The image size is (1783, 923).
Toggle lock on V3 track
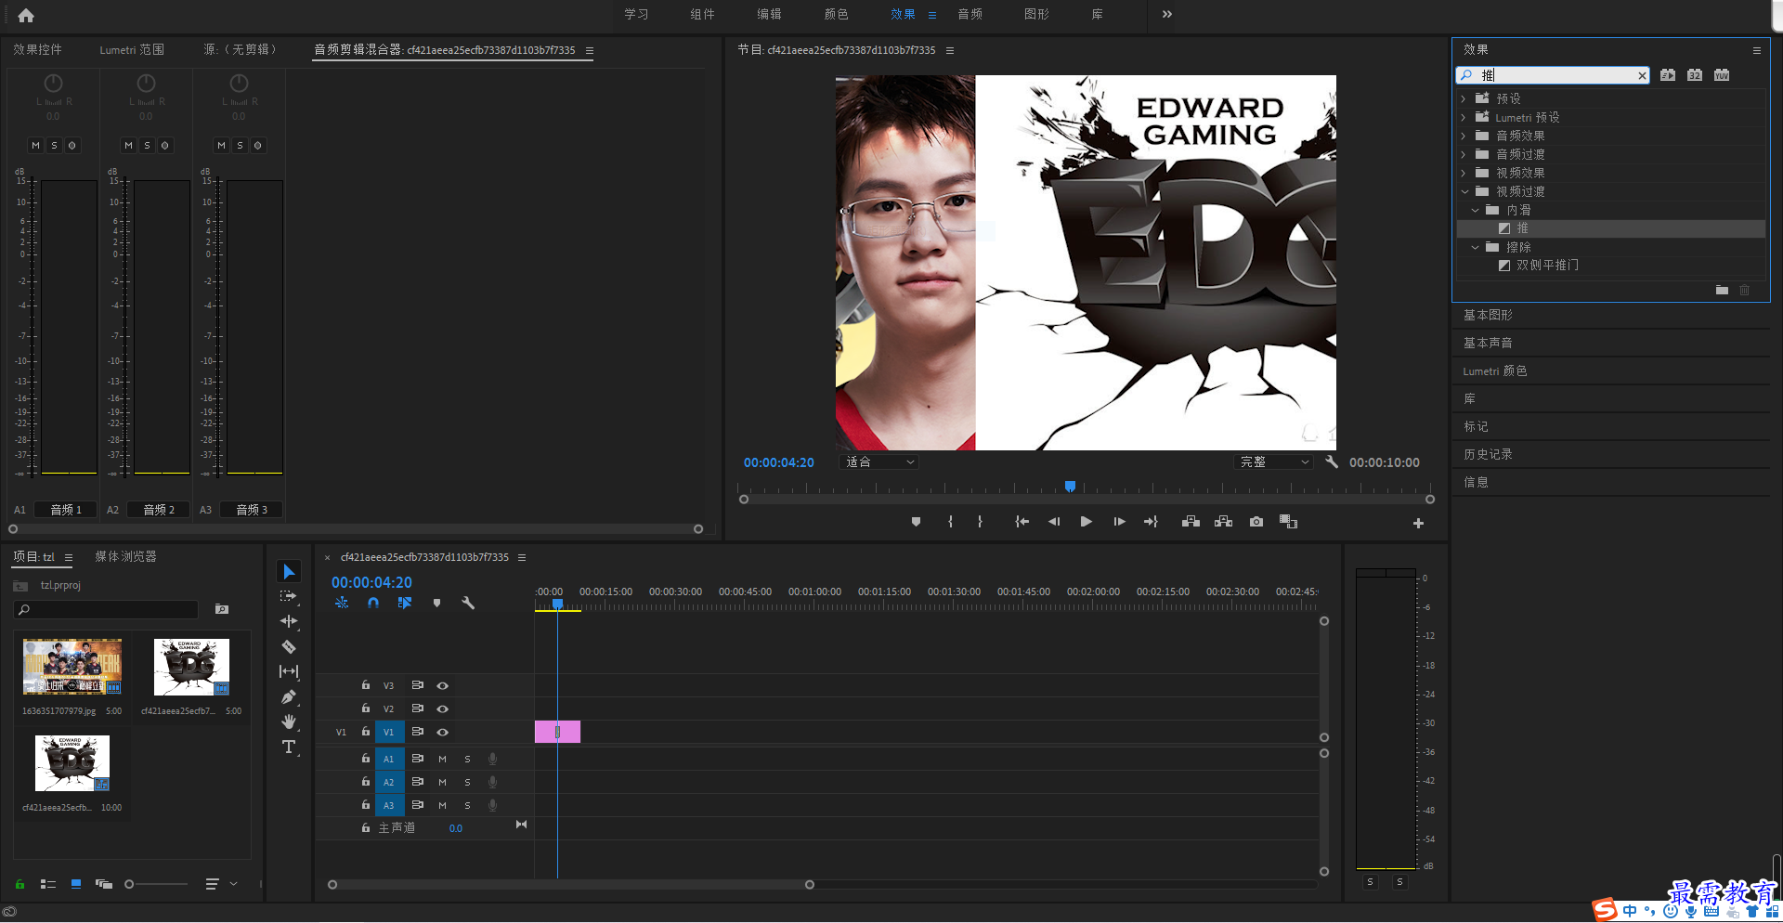click(x=366, y=685)
